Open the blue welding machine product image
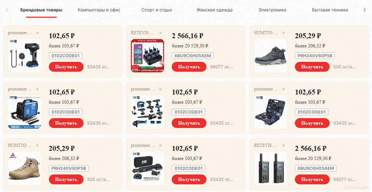 [25, 112]
